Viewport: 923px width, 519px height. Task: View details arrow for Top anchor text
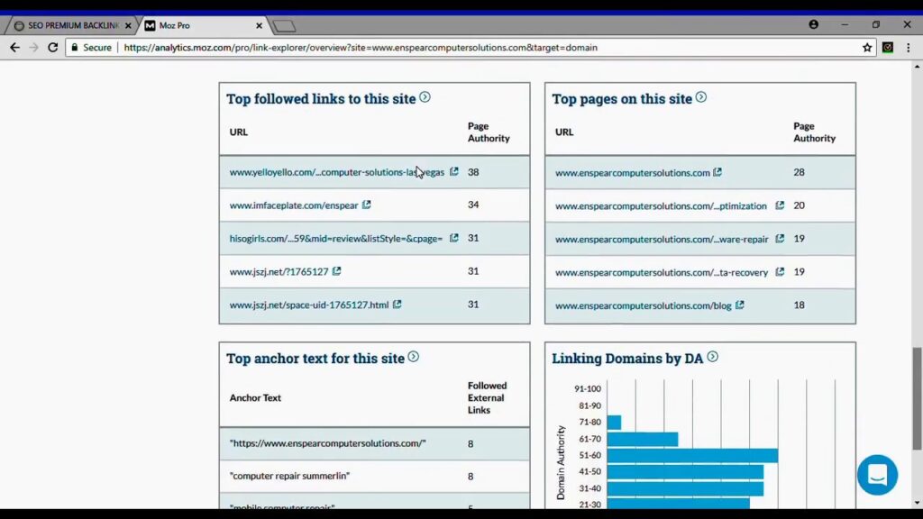413,357
